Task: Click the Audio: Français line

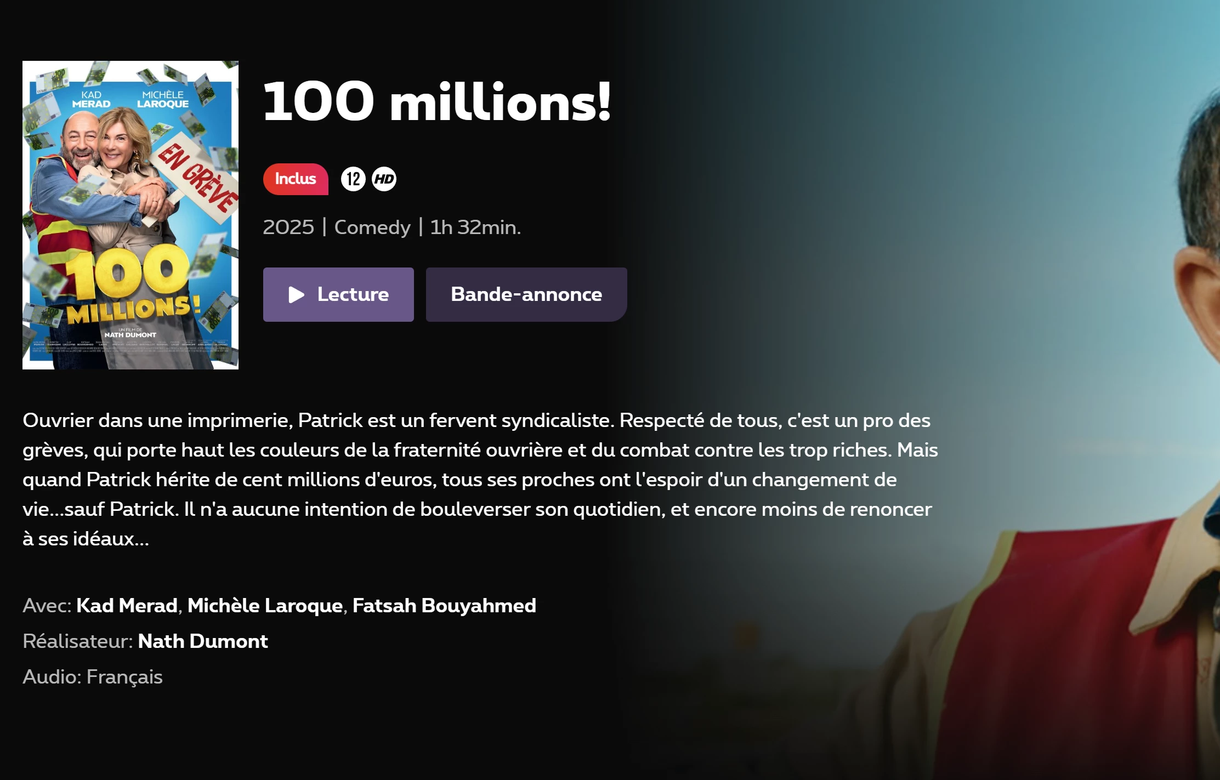Action: pyautogui.click(x=93, y=676)
